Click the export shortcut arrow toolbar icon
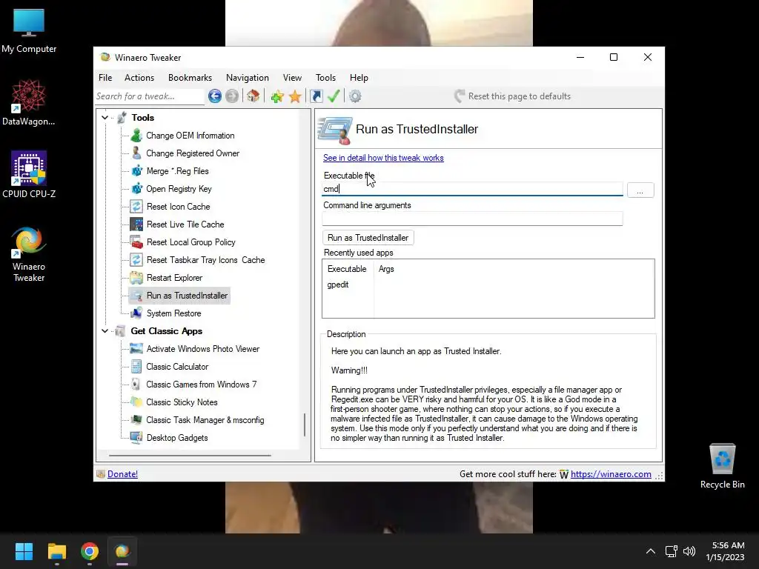 tap(316, 96)
